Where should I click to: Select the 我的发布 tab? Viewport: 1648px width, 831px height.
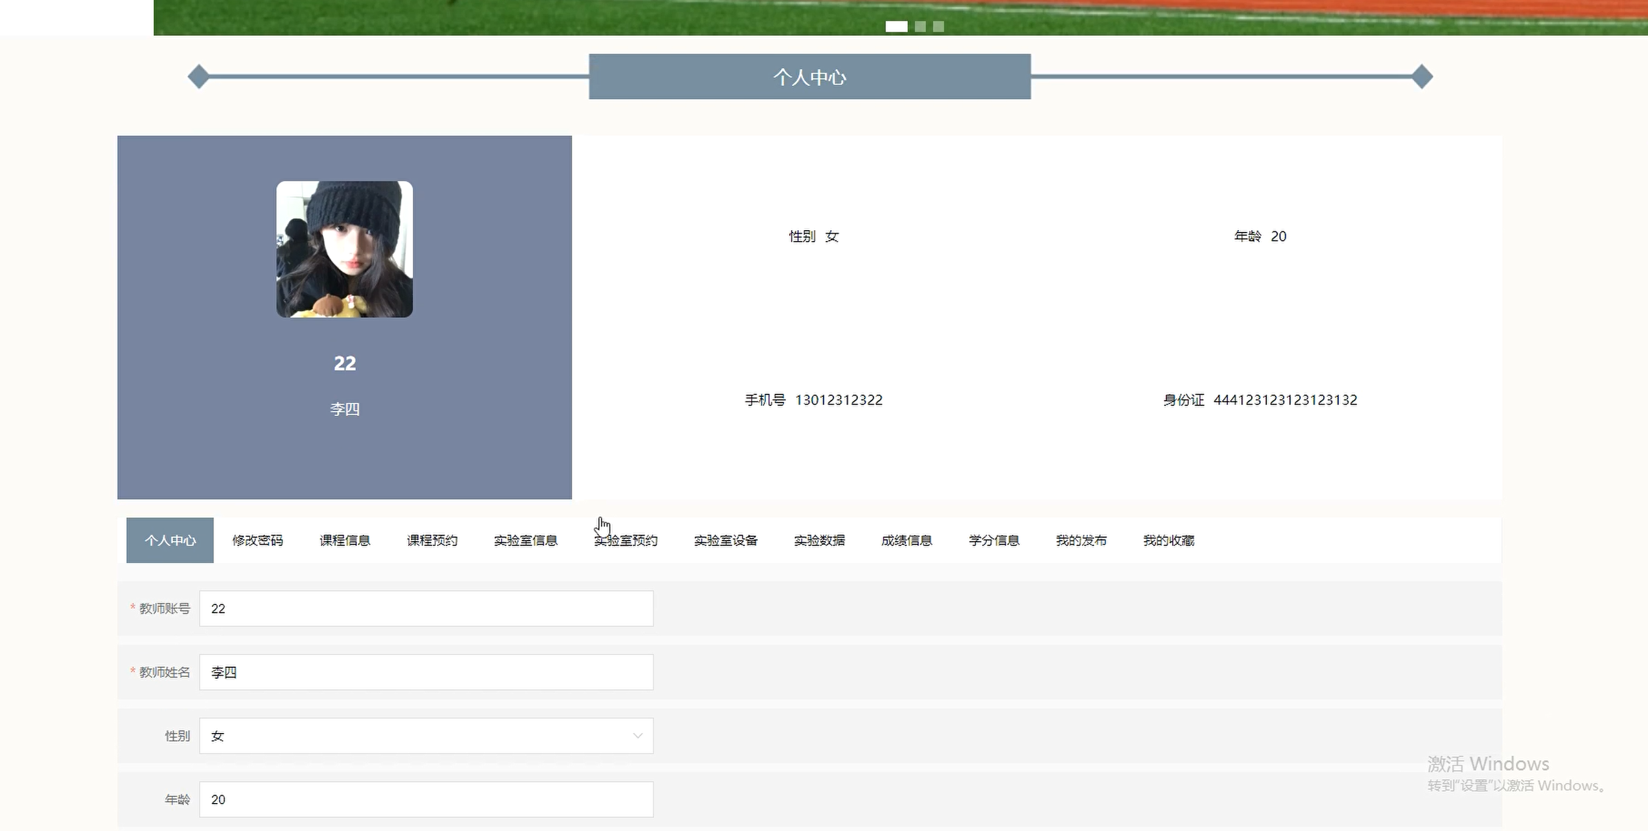pos(1081,541)
